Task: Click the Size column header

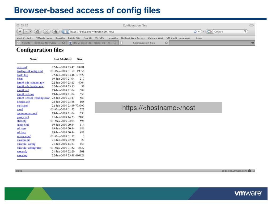Action: 80,59
